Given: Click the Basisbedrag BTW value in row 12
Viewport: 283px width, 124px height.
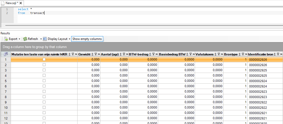Looking at the screenshot, I should click(176, 118).
